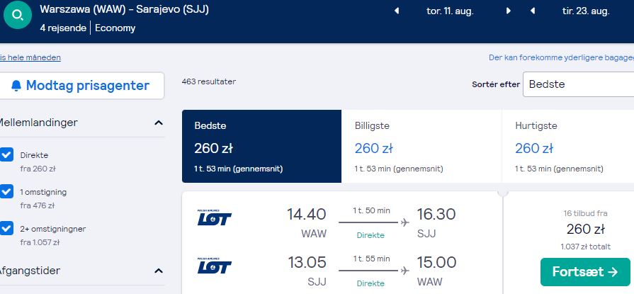Click the Fortsæt button

[x=585, y=272]
